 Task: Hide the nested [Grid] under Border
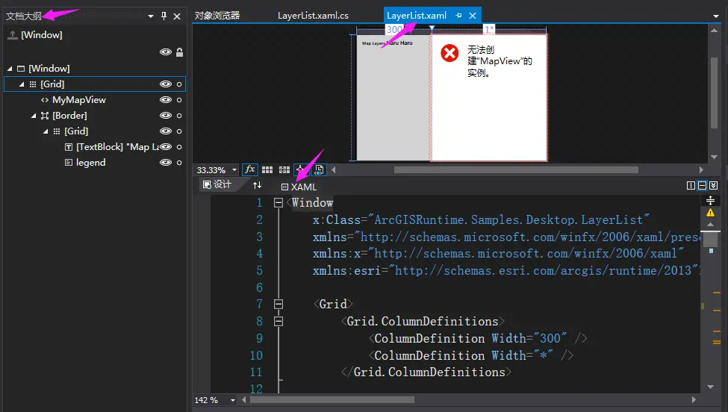(x=166, y=131)
